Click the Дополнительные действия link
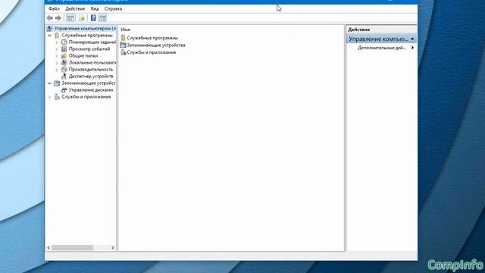Viewport: 485px width, 273px height. (x=382, y=48)
